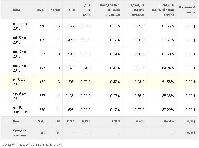Click the total impressions value 3 503
This screenshot has height=148, width=199.
[42, 121]
